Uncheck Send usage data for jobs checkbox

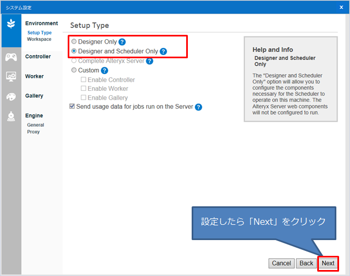point(73,107)
